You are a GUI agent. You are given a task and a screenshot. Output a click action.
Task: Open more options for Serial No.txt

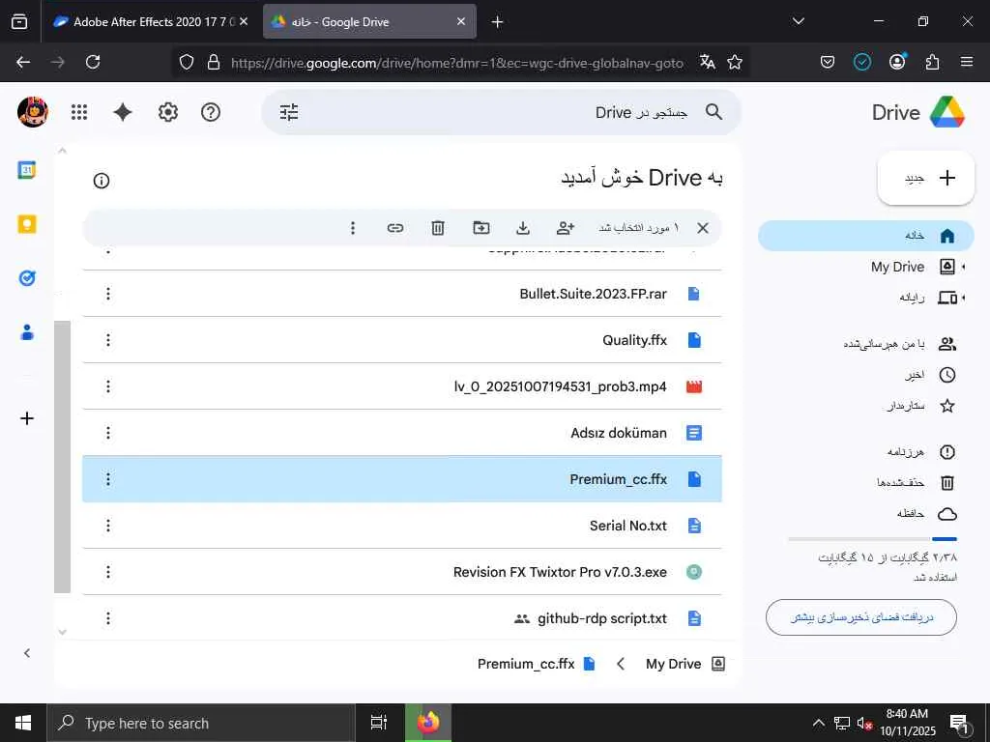pyautogui.click(x=108, y=526)
